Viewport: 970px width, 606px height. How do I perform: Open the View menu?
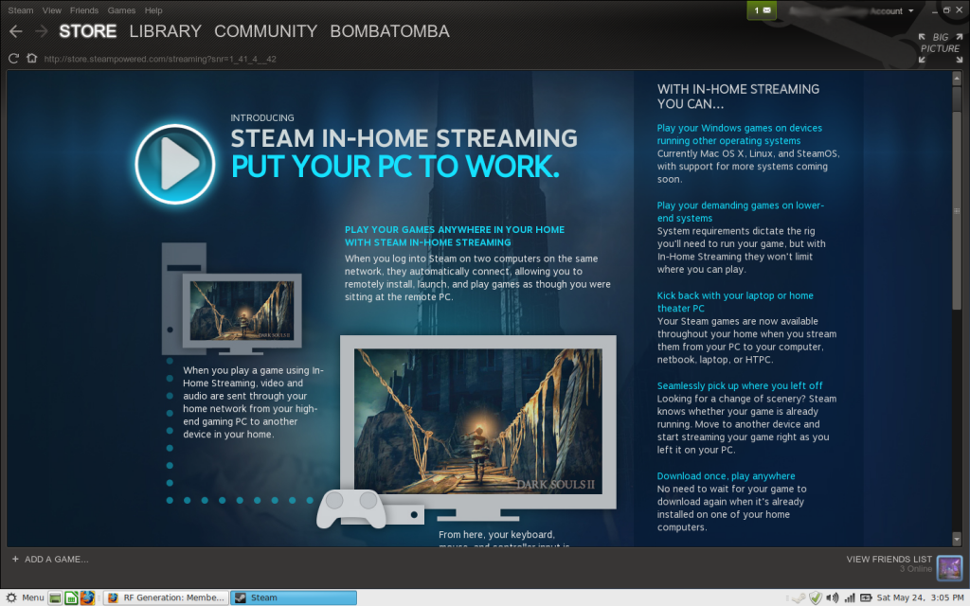pos(52,10)
